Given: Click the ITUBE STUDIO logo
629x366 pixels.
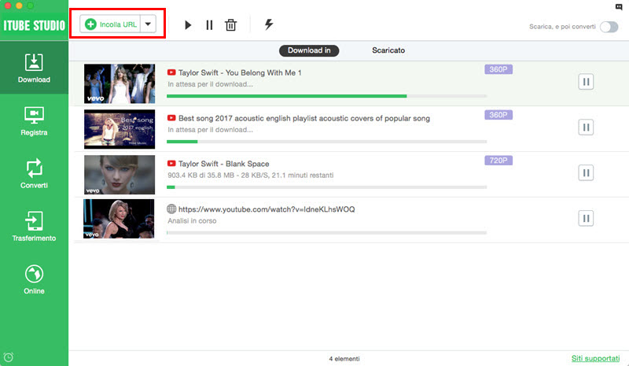Looking at the screenshot, I should tap(34, 26).
